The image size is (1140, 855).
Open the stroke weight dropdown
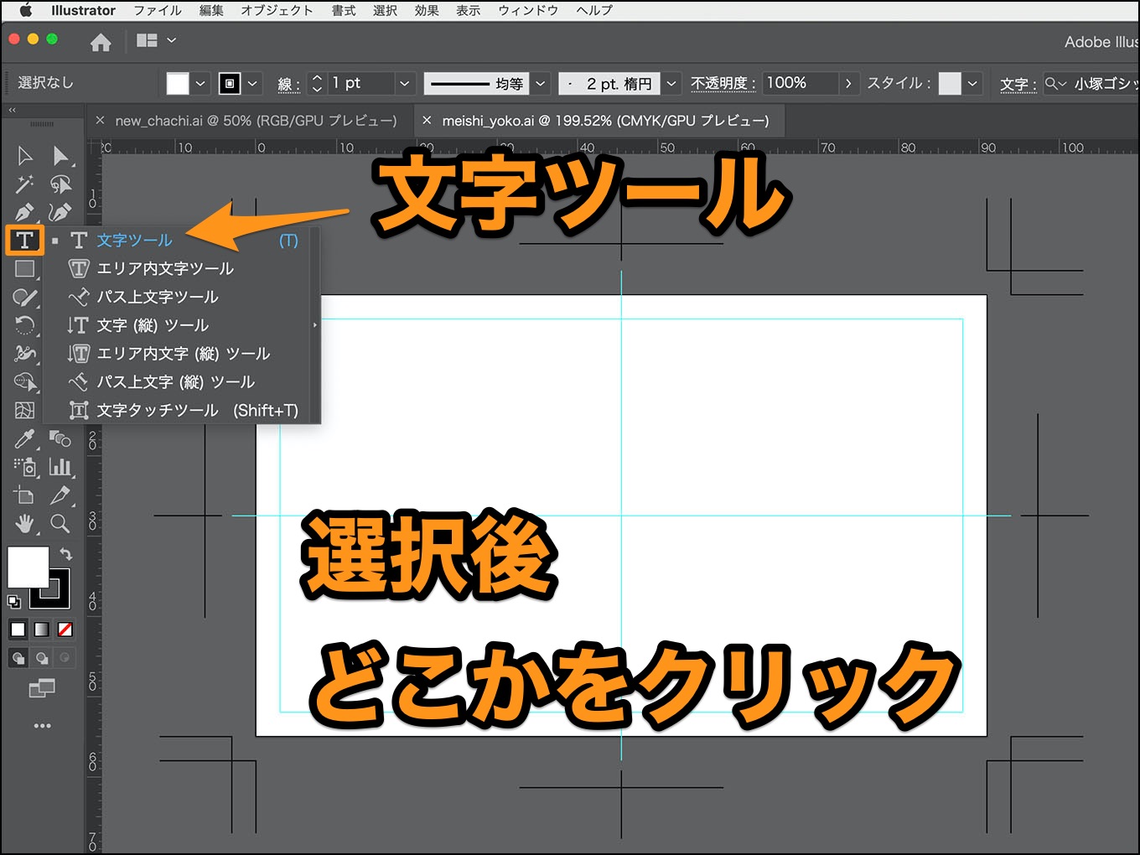[x=404, y=84]
